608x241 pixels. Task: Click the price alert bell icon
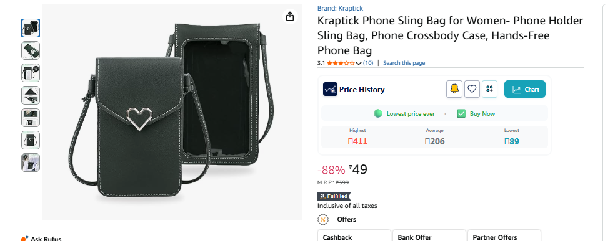click(454, 89)
